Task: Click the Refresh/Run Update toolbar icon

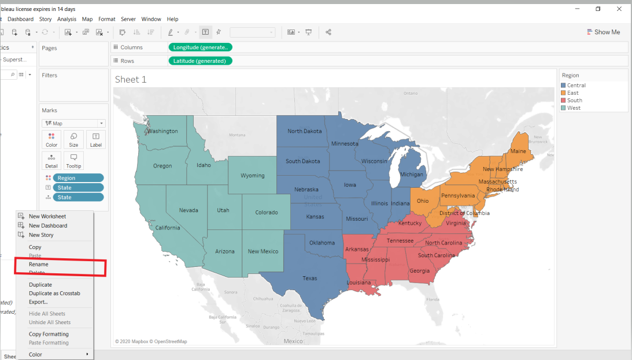Action: coord(45,32)
